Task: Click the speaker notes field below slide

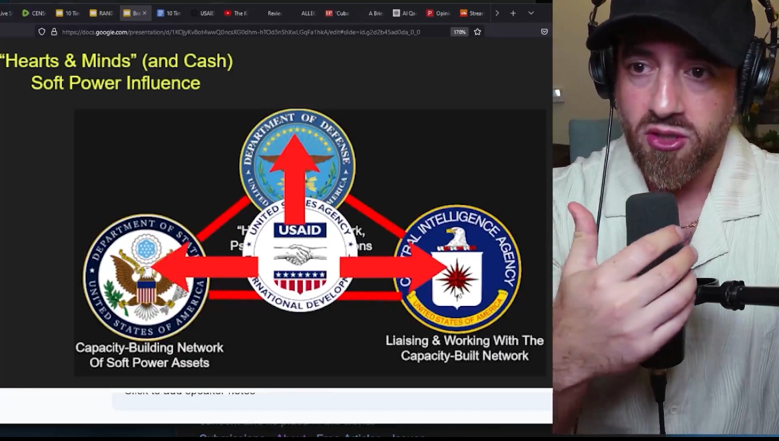Action: (x=332, y=398)
